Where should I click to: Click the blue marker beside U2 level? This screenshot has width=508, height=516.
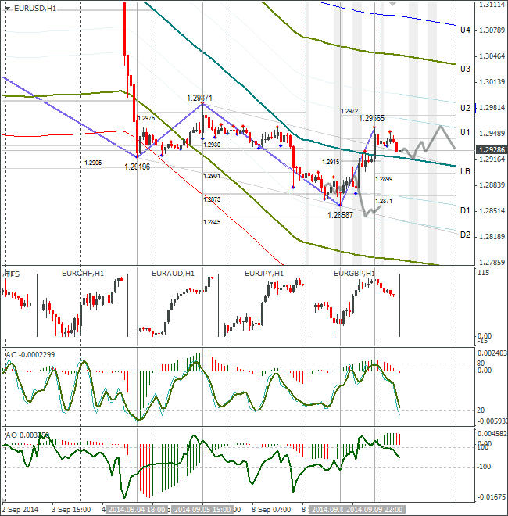[474, 108]
